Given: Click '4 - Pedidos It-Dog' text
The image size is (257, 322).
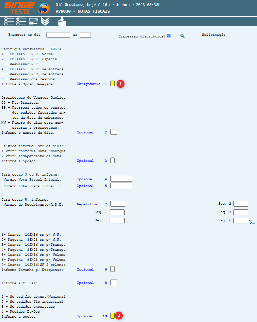Looking at the screenshot, I should [x=20, y=312].
